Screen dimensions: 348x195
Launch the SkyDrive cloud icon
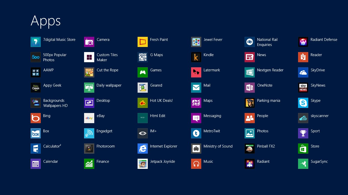pyautogui.click(x=303, y=72)
